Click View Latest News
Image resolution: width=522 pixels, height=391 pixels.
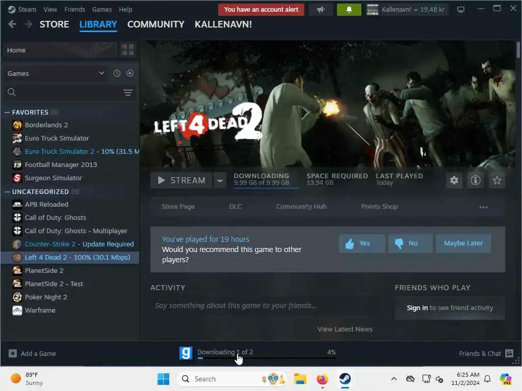click(x=345, y=329)
